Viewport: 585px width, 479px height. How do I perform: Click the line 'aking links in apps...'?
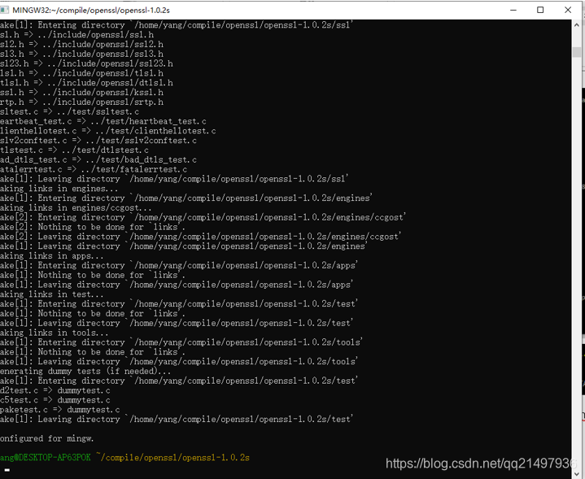point(51,256)
